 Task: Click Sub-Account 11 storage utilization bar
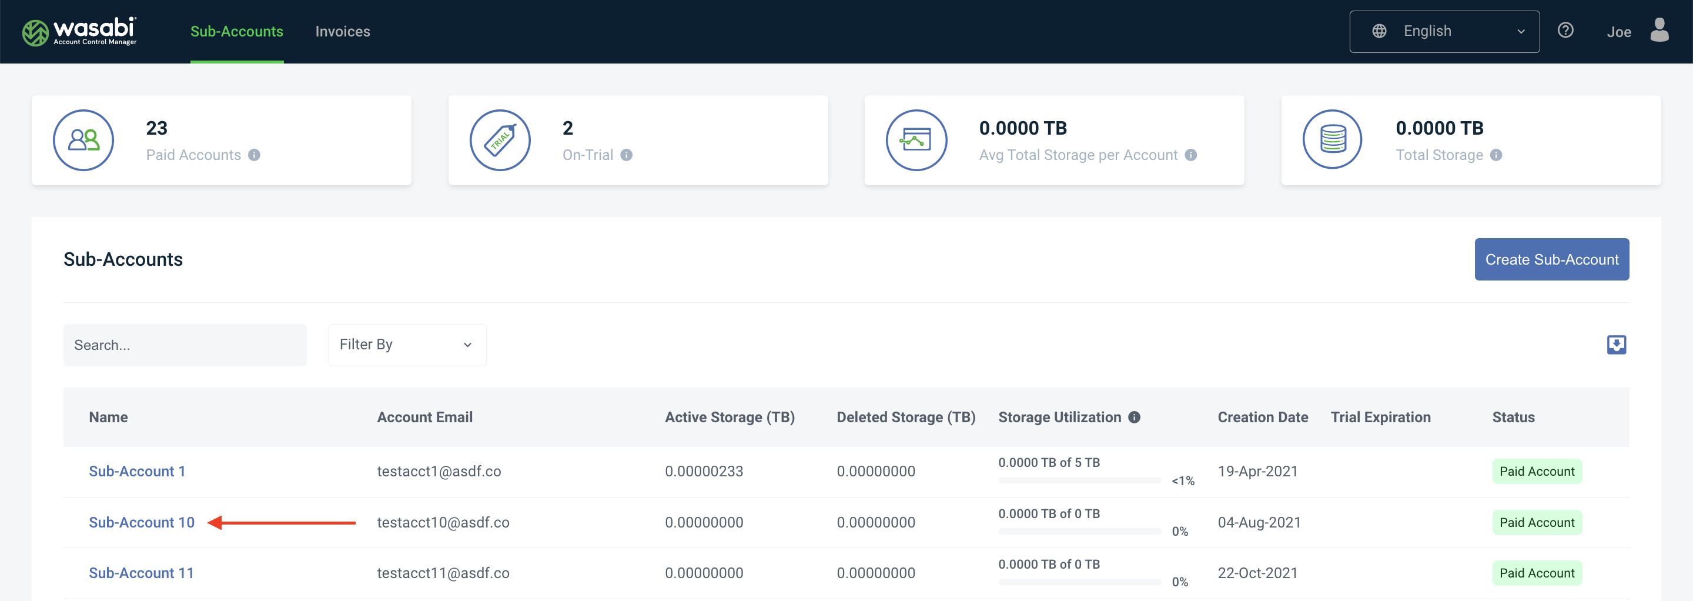pos(1079,582)
